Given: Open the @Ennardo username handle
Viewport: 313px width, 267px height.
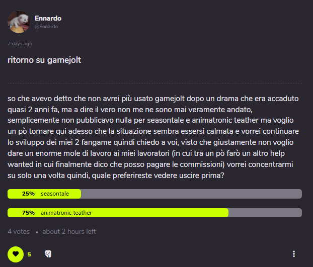Looking at the screenshot, I should click(46, 27).
